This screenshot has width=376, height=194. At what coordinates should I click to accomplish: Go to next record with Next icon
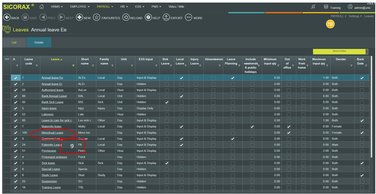tap(61, 18)
